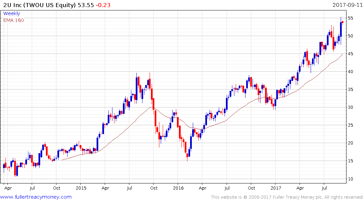This screenshot has height=202, width=363.
Task: Select the 'EMA 160' legend label
Action: [x=14, y=20]
